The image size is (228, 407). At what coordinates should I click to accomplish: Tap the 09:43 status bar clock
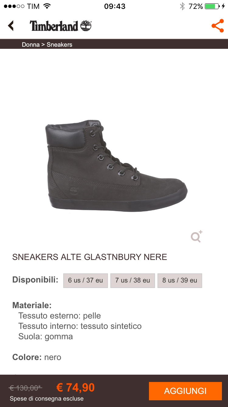click(115, 6)
